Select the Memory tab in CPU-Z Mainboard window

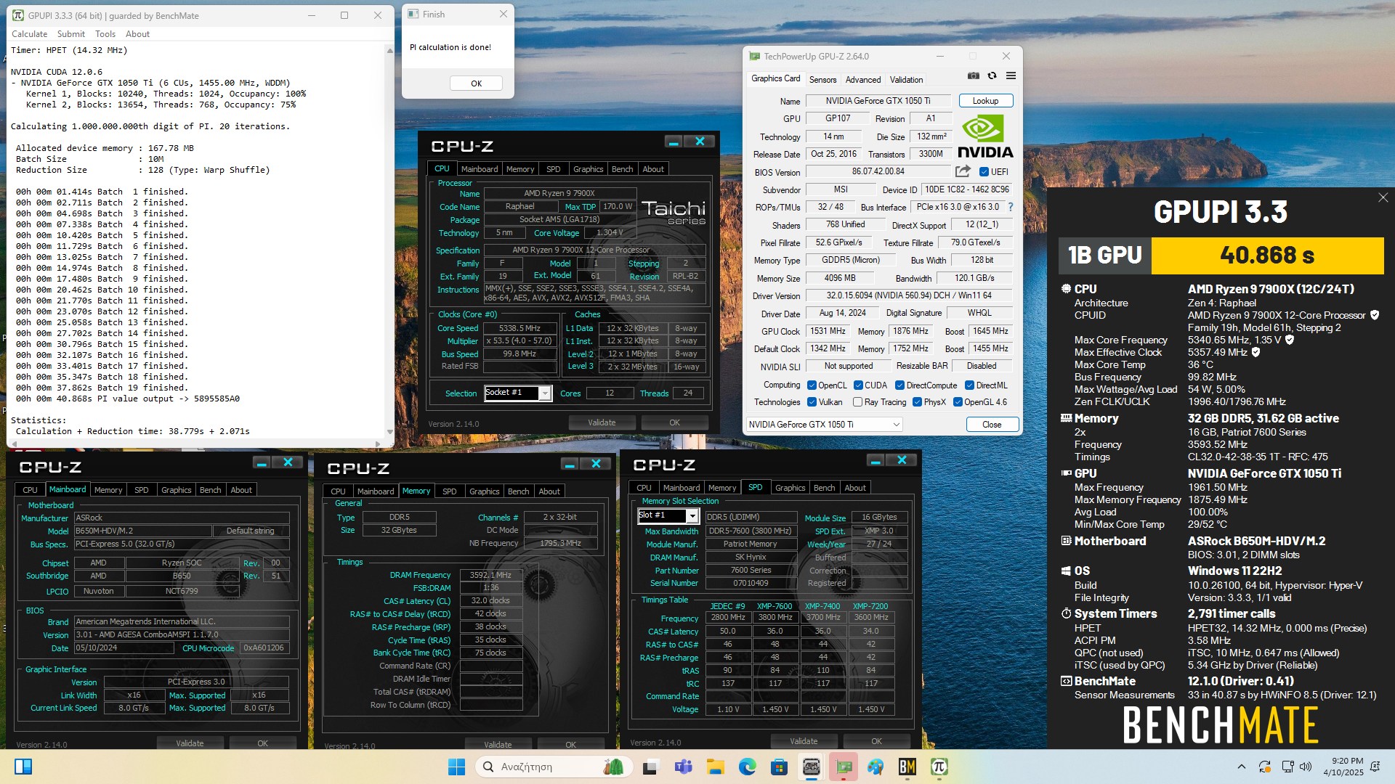coord(108,490)
